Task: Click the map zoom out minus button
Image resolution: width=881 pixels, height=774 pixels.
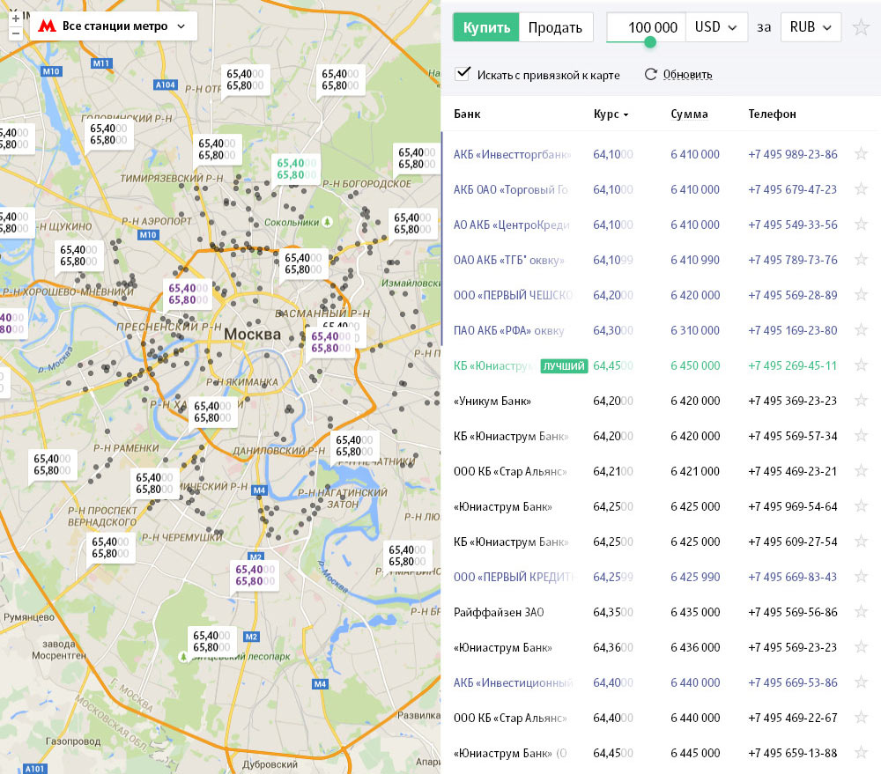Action: (15, 33)
